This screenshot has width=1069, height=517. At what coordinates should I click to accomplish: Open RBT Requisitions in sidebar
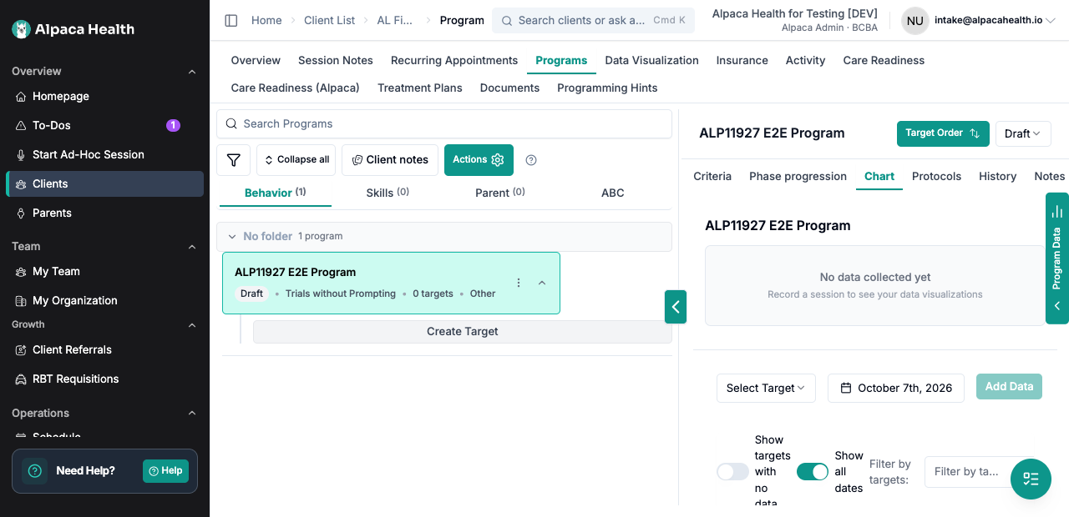(104, 379)
